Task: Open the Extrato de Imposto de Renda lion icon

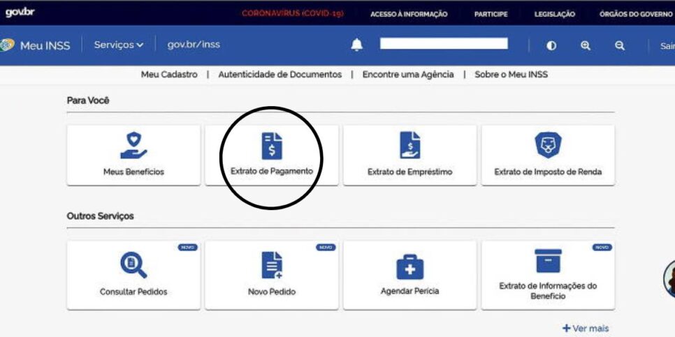Action: [x=548, y=145]
